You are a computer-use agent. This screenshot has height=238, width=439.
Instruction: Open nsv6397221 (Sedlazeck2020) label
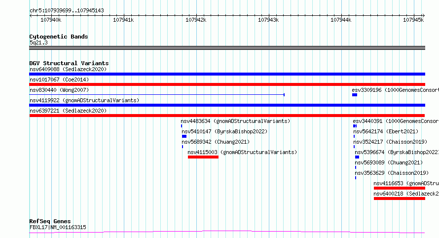(68, 111)
